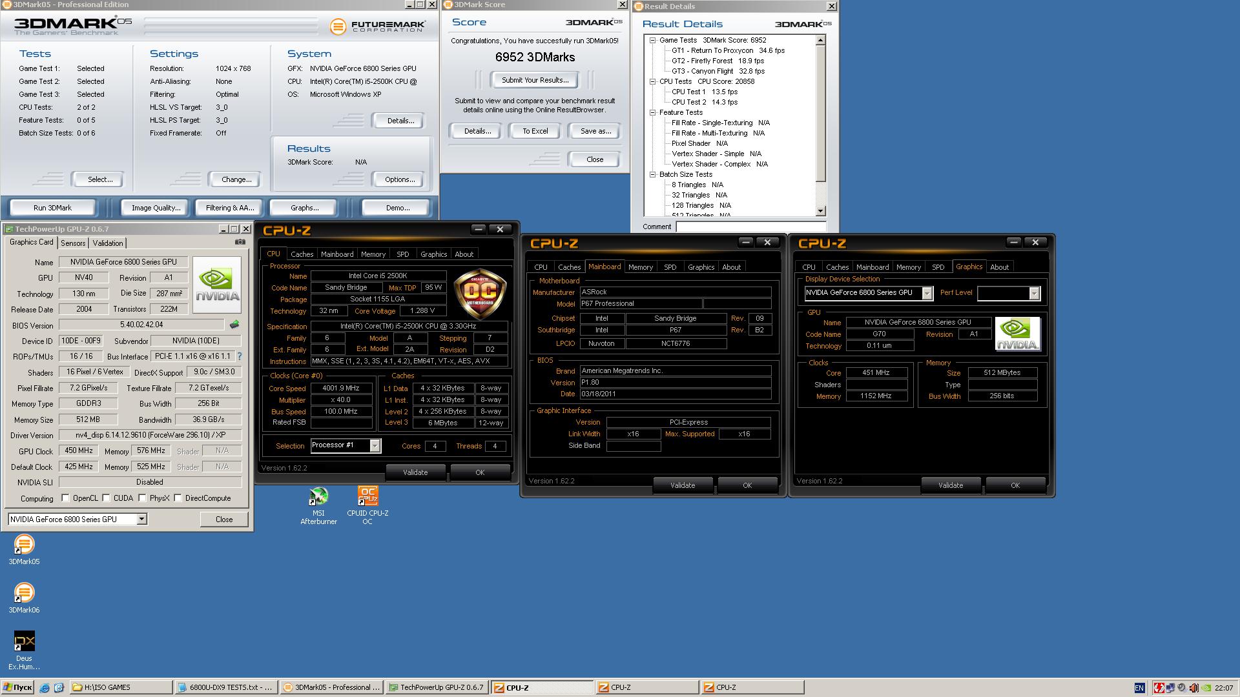Click the GPU-Z screenshot camera icon
Screen dimensions: 1240x697
coord(240,242)
